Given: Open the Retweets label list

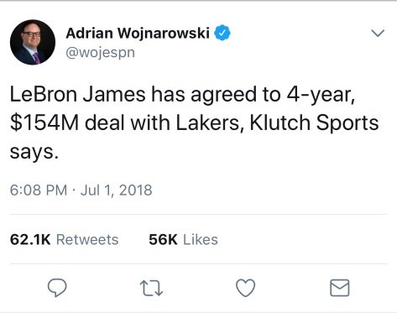Looking at the screenshot, I should click(x=87, y=240).
